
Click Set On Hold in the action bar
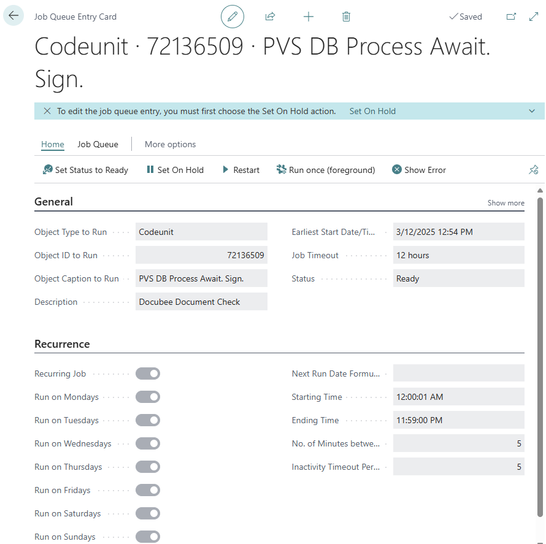pos(175,170)
